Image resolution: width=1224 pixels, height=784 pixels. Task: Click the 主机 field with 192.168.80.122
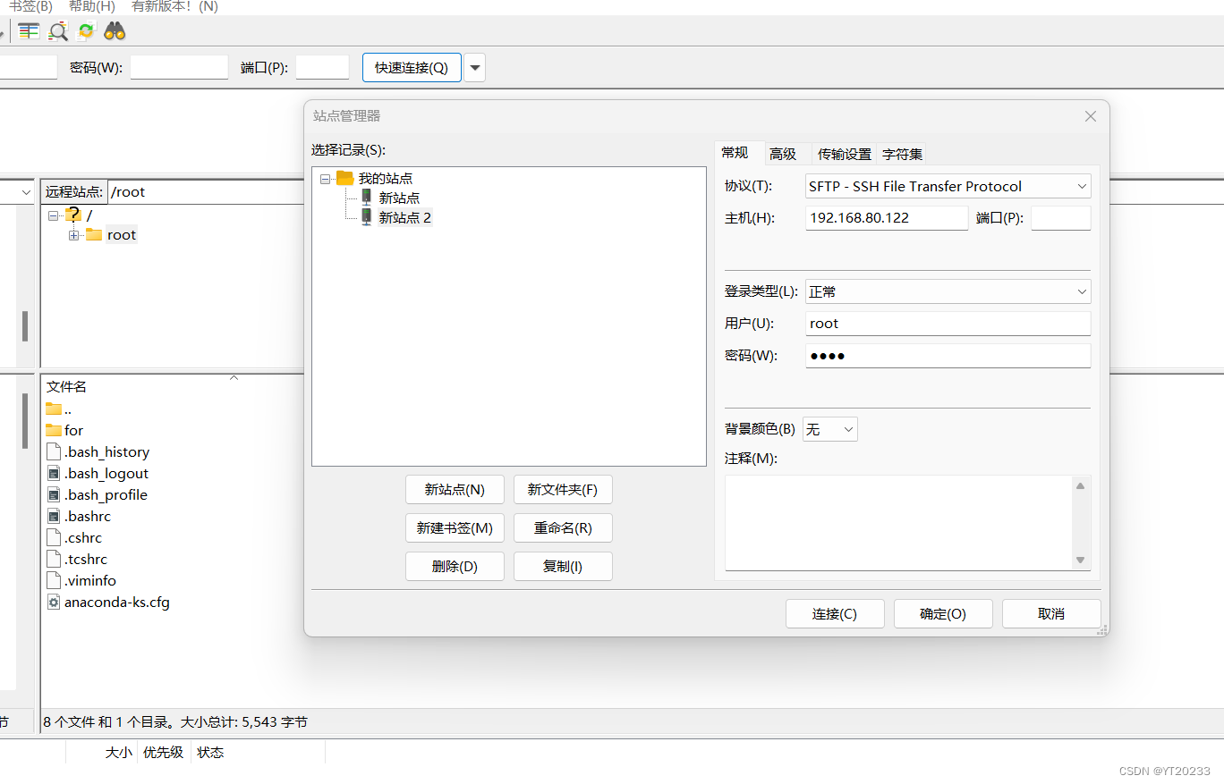point(887,218)
